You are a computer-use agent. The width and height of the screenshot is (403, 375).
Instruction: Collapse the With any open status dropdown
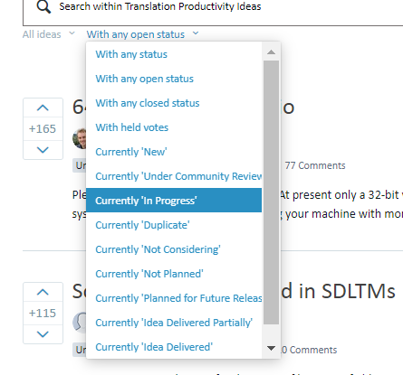tap(142, 34)
